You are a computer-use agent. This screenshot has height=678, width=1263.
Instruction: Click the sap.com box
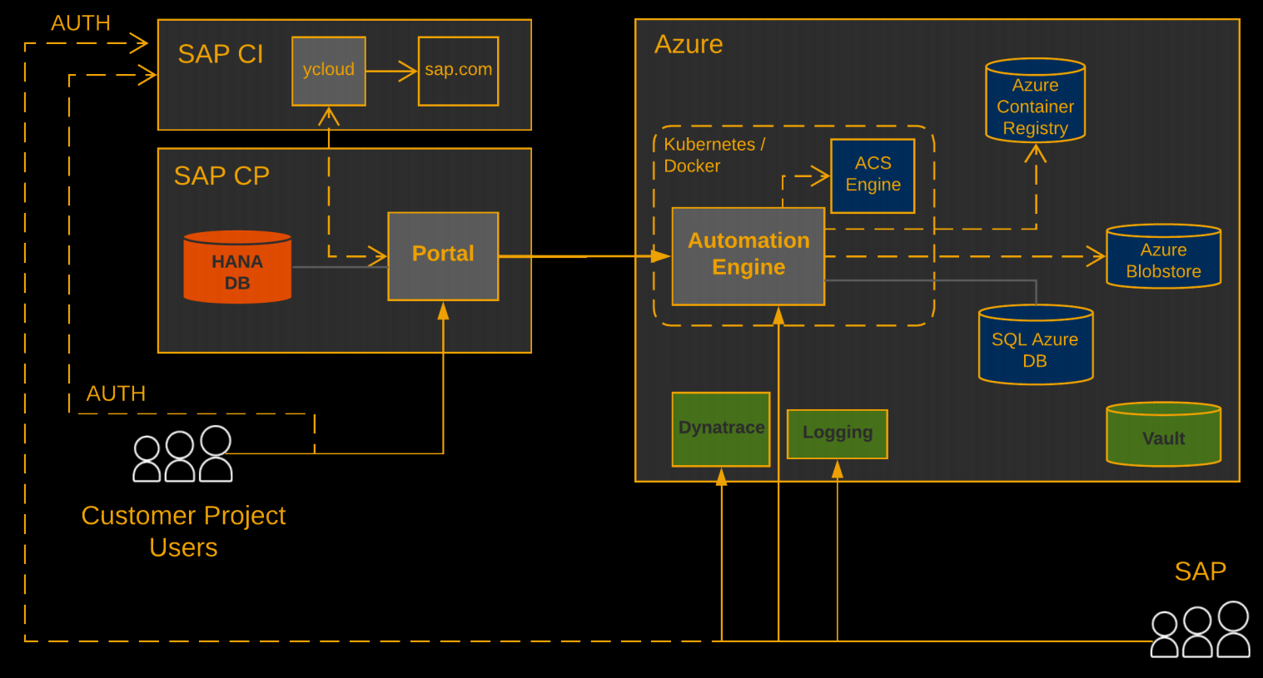(x=458, y=71)
